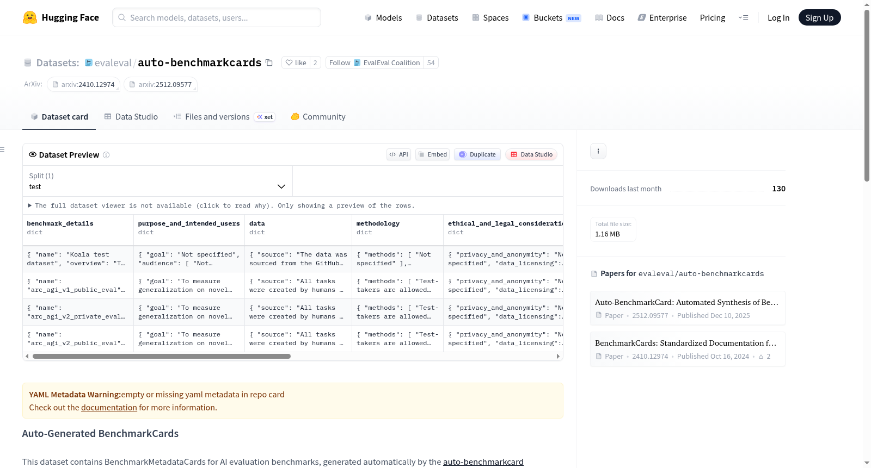871x468 pixels.
Task: Click the like count 2
Action: [315, 63]
